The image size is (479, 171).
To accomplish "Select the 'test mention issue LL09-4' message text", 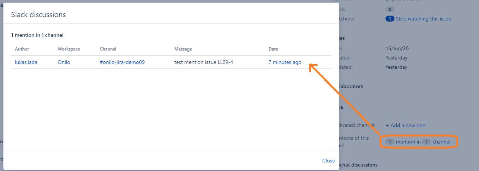I will [x=204, y=62].
